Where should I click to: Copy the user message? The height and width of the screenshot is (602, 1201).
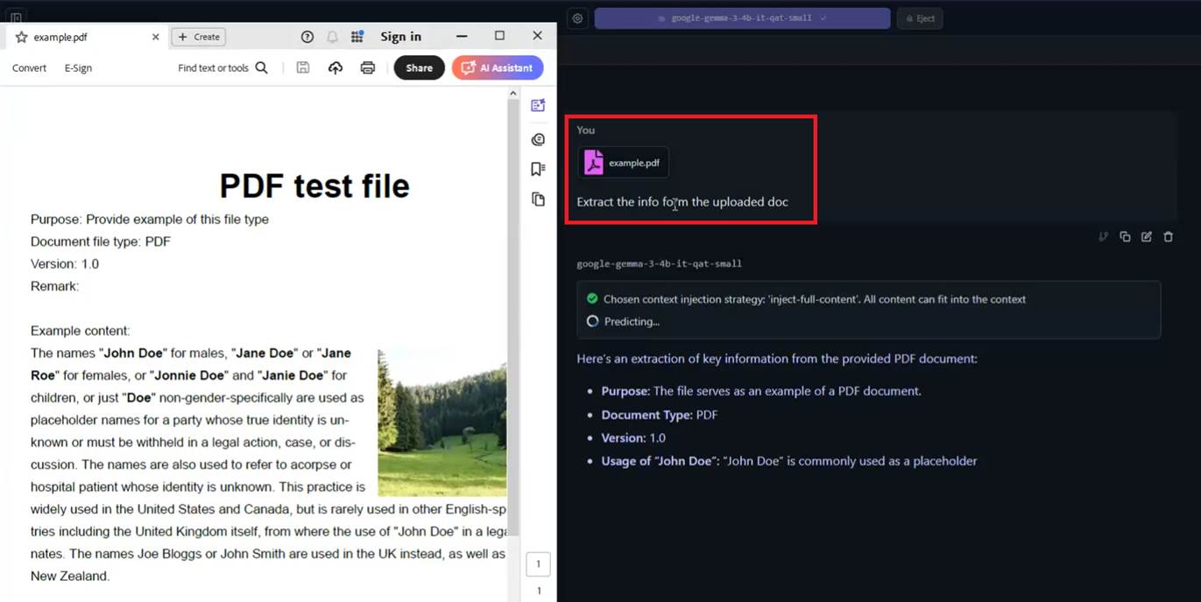(x=1125, y=237)
